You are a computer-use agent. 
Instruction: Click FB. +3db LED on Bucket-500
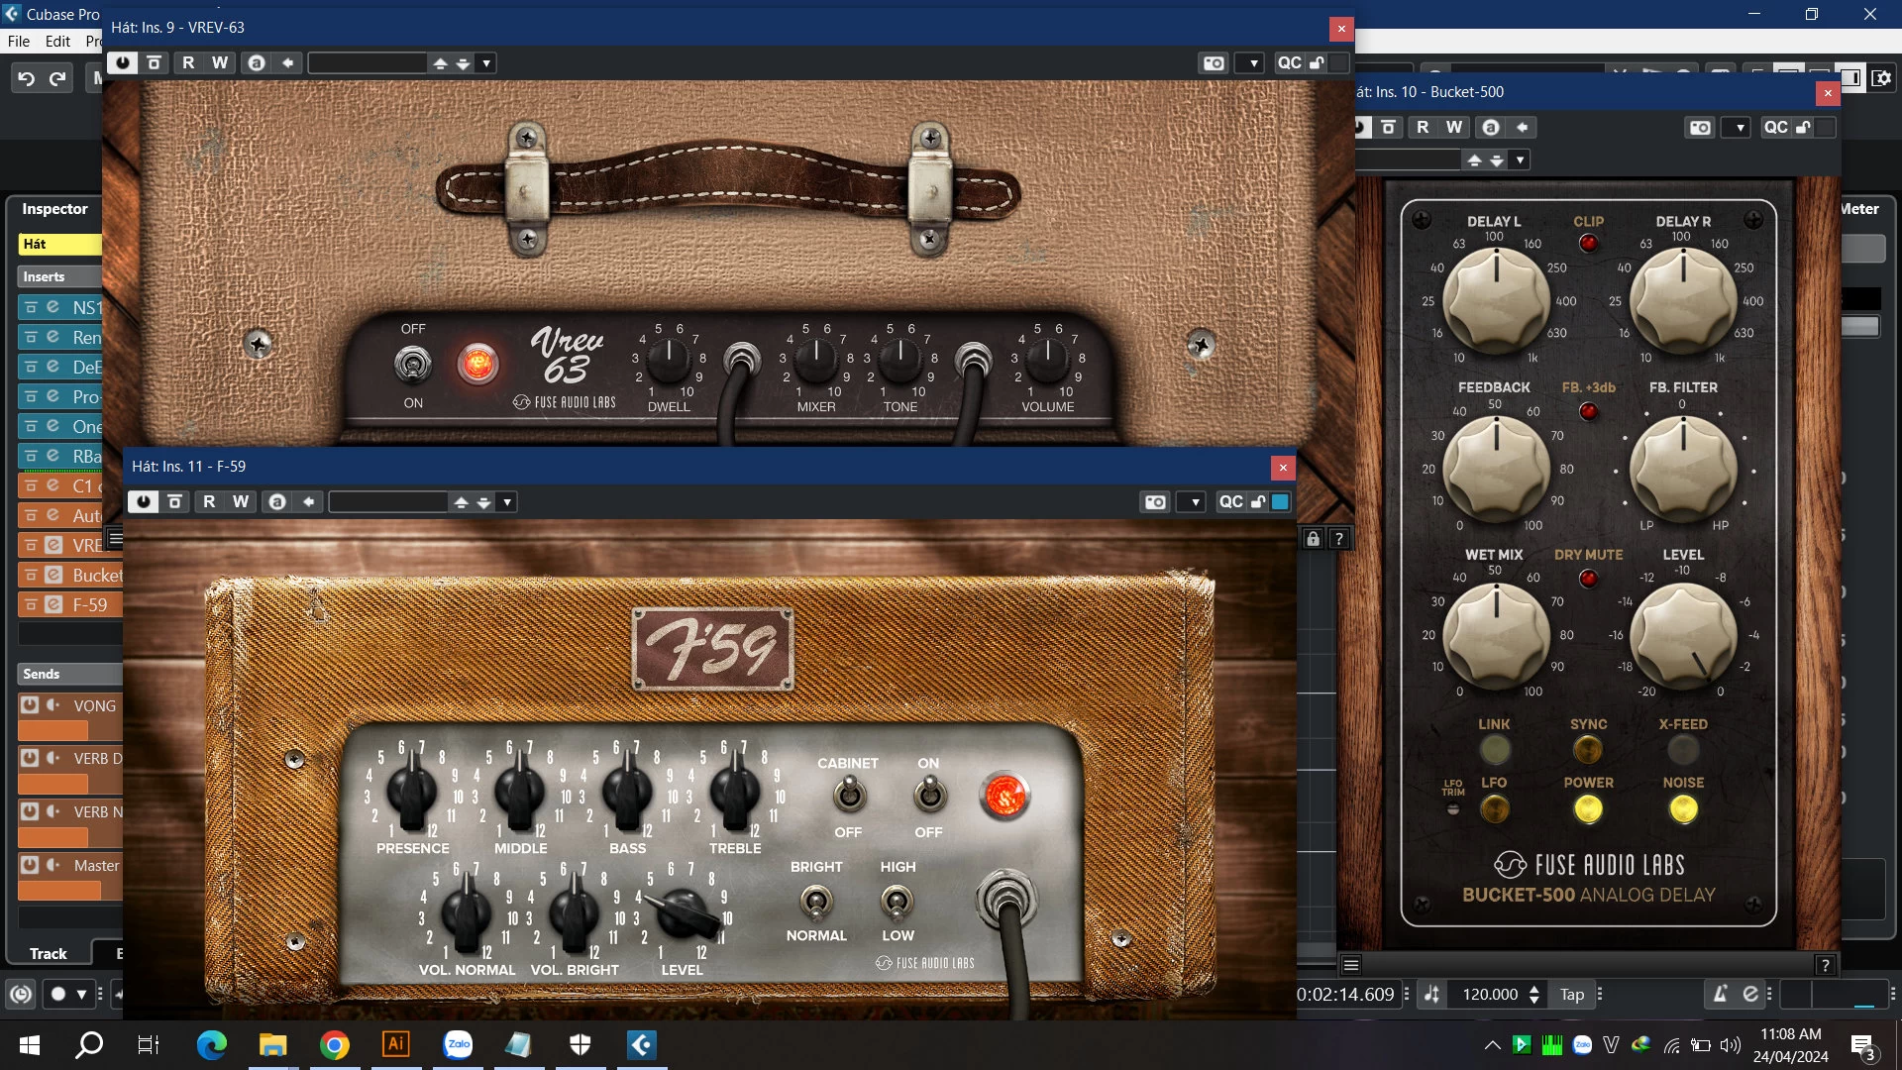pyautogui.click(x=1589, y=411)
